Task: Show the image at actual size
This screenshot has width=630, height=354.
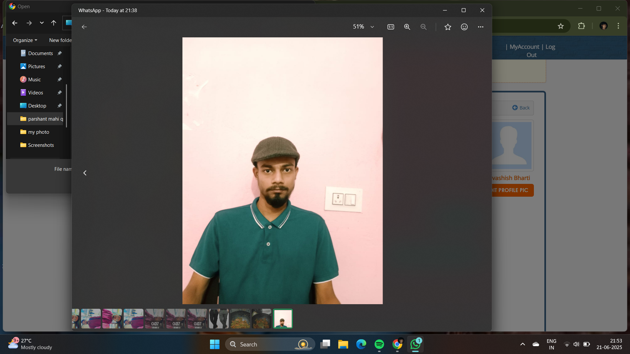Action: coord(391,27)
